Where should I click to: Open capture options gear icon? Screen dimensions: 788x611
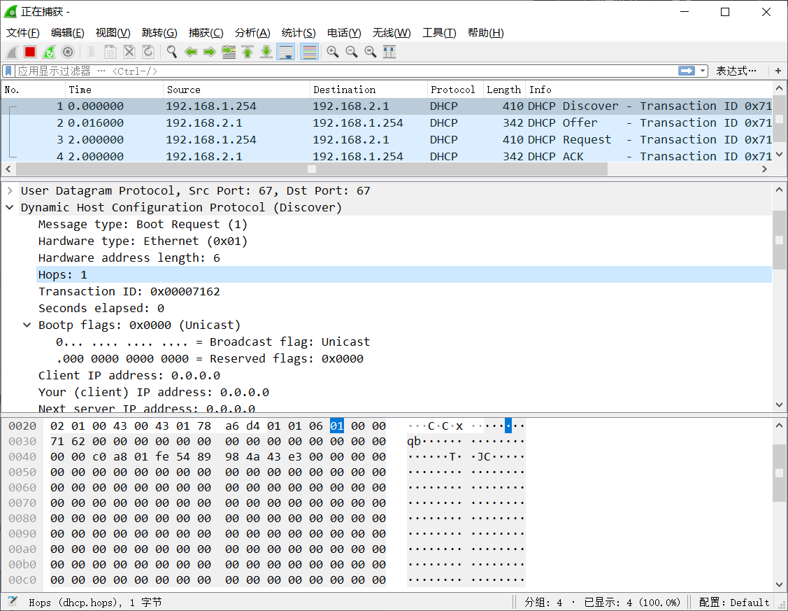click(68, 52)
